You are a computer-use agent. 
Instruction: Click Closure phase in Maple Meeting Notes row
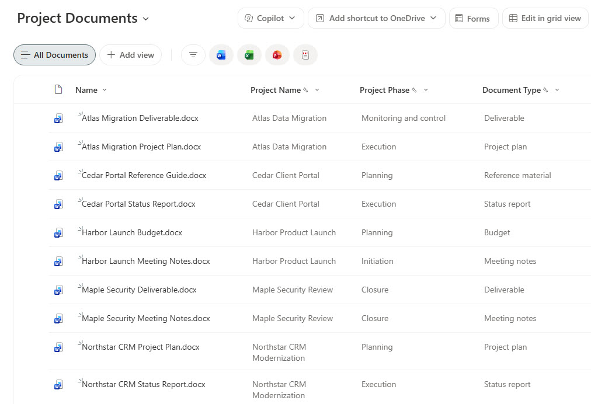click(375, 319)
